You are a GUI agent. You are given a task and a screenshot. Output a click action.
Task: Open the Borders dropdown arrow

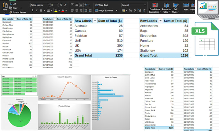(x=52, y=11)
